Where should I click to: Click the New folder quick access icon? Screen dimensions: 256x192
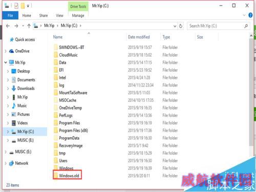23,6
